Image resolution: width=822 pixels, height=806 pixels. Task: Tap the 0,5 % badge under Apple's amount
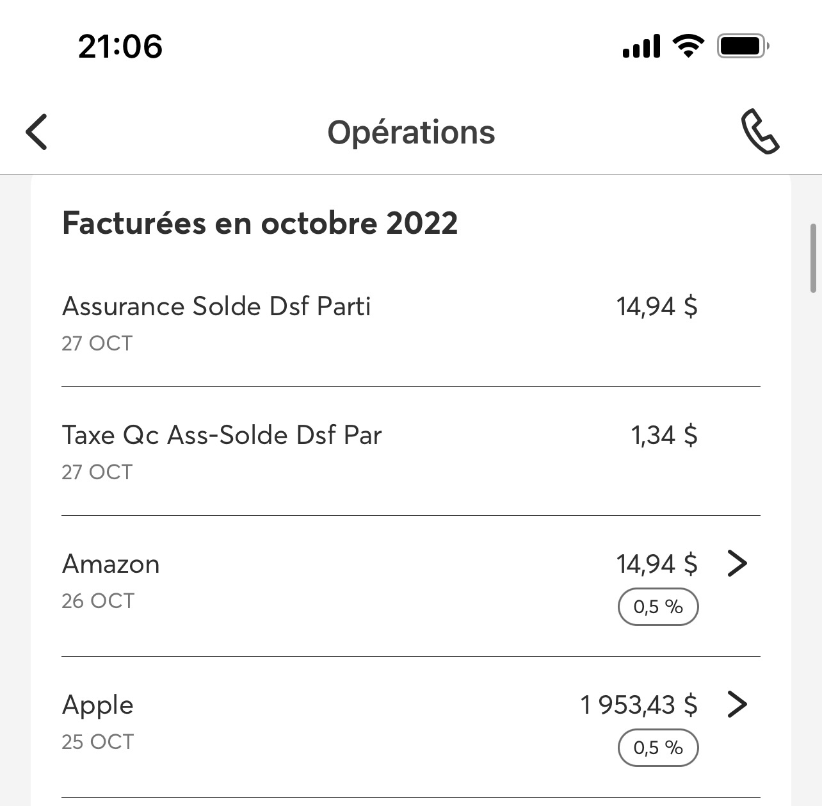pos(657,748)
